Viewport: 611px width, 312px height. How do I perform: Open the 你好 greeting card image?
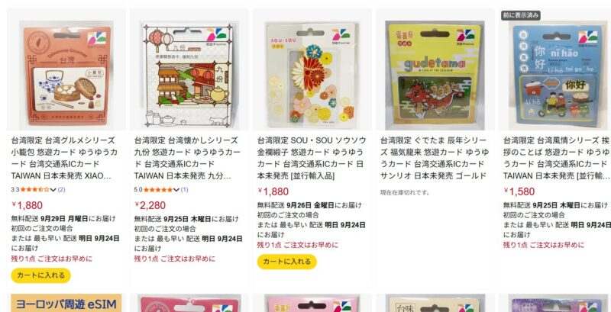point(558,75)
